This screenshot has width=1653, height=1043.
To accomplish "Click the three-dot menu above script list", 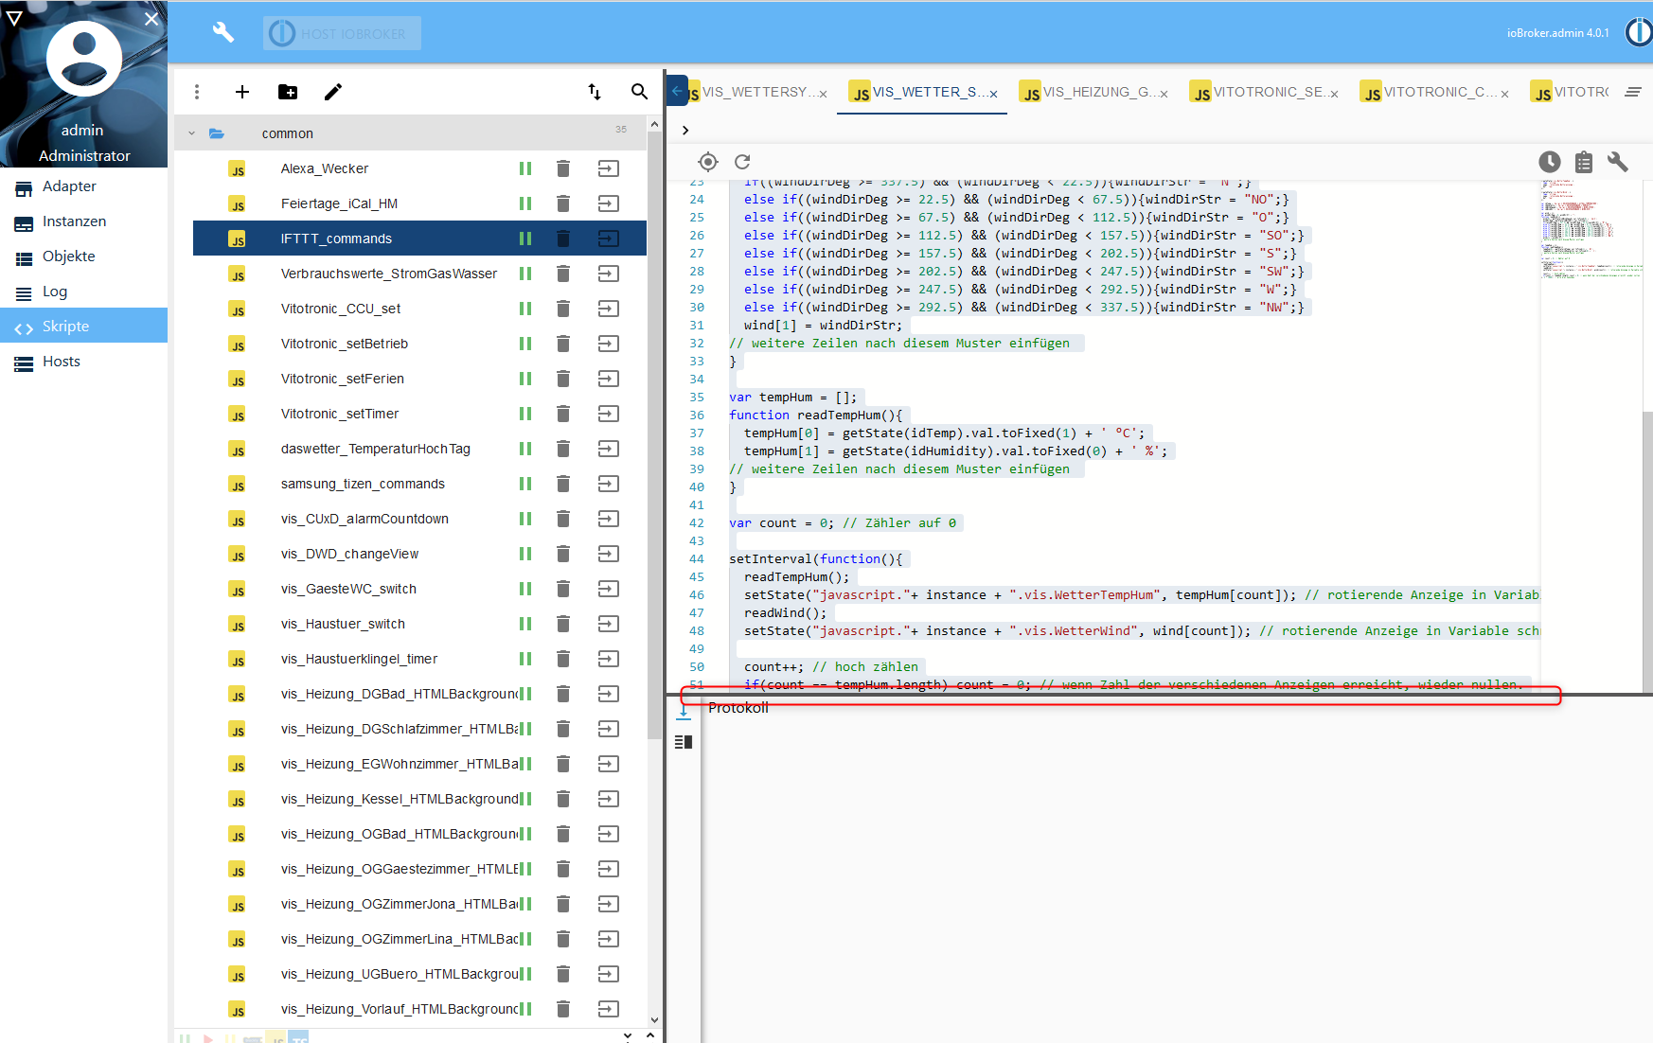I will tap(197, 92).
